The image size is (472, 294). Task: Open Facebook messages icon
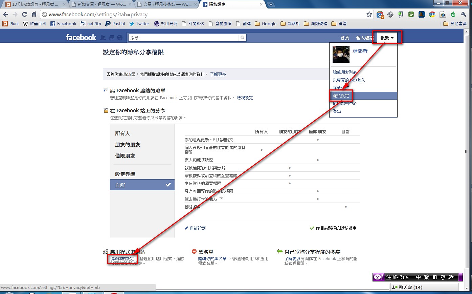coord(111,38)
